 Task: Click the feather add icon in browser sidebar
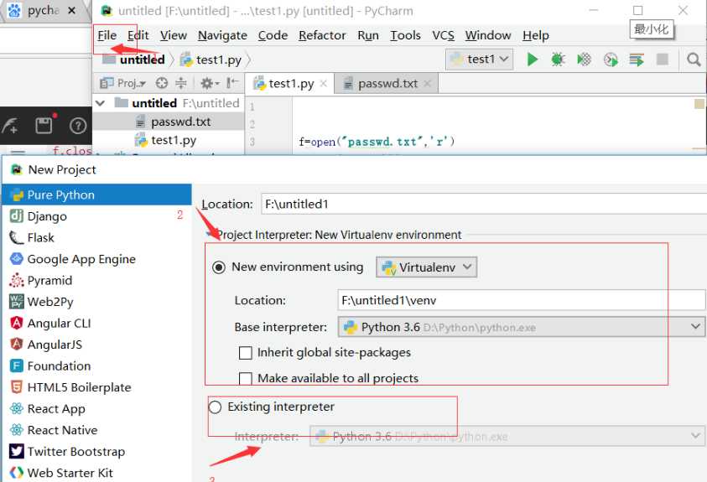[10, 126]
